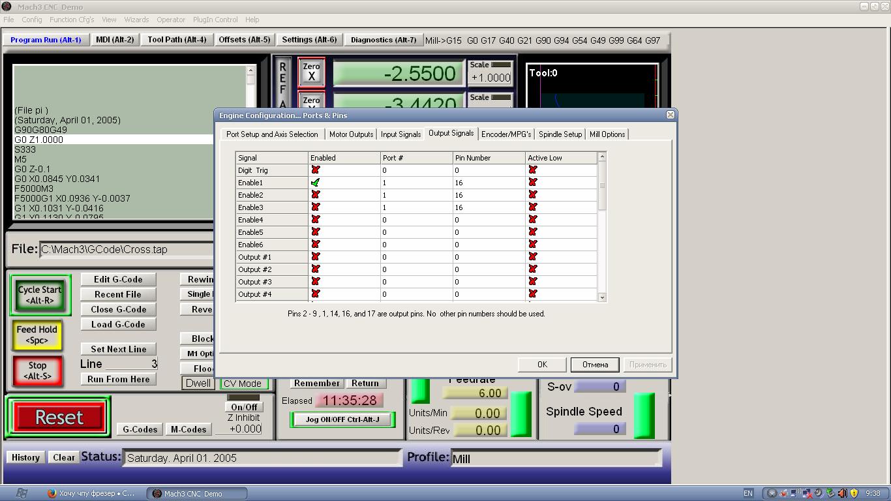Toggle Jog ON/OFF Ctrl-Alt-J
Image resolution: width=891 pixels, height=501 pixels.
tap(342, 419)
